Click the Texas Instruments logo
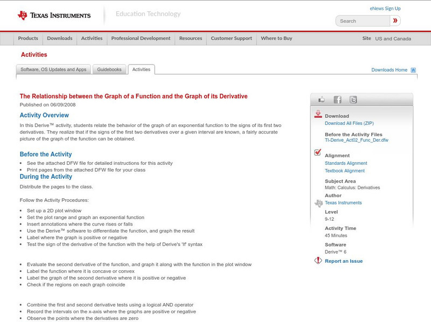Viewport: 431px width, 322px height. pyautogui.click(x=54, y=16)
